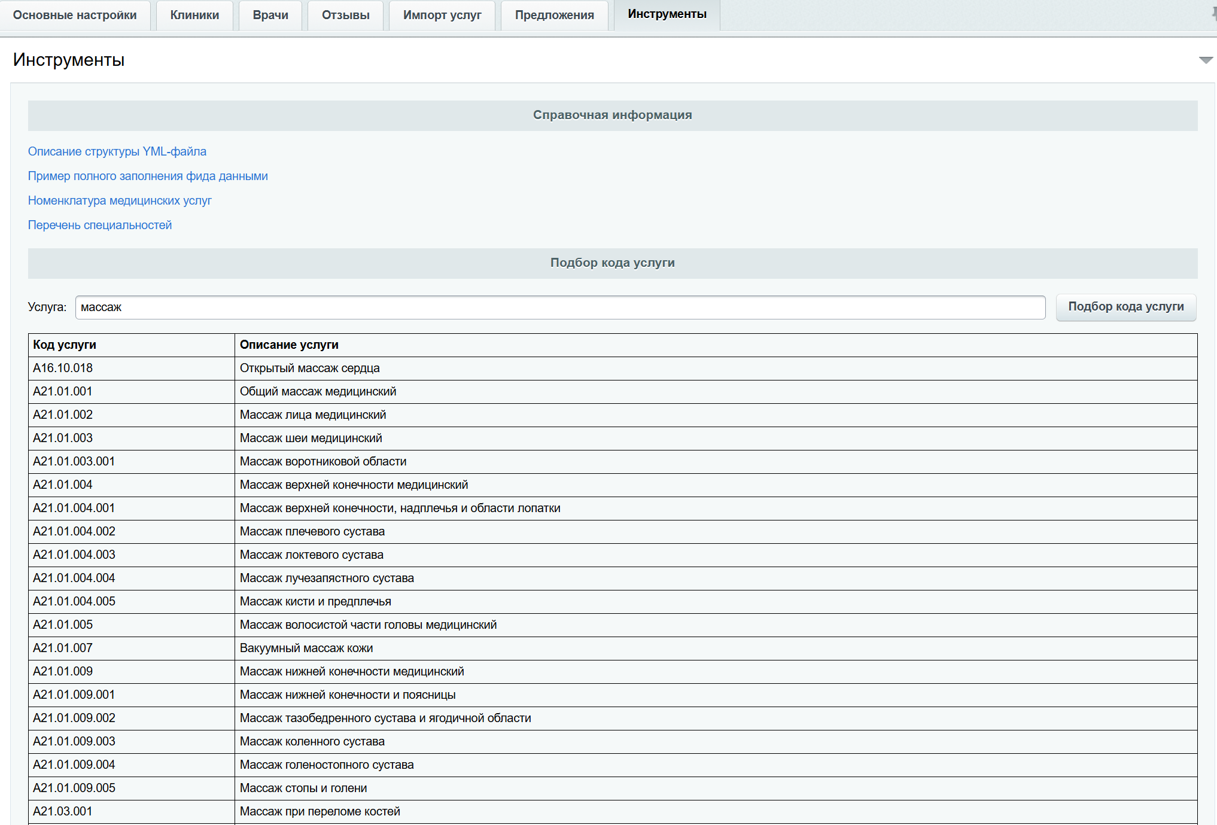This screenshot has height=825, width=1217.
Task: Collapse the Инструменты section arrow
Action: (1206, 60)
